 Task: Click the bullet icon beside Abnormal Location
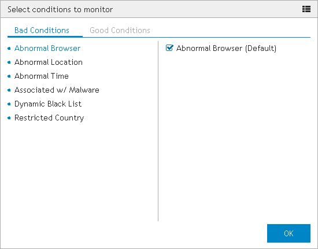point(9,62)
